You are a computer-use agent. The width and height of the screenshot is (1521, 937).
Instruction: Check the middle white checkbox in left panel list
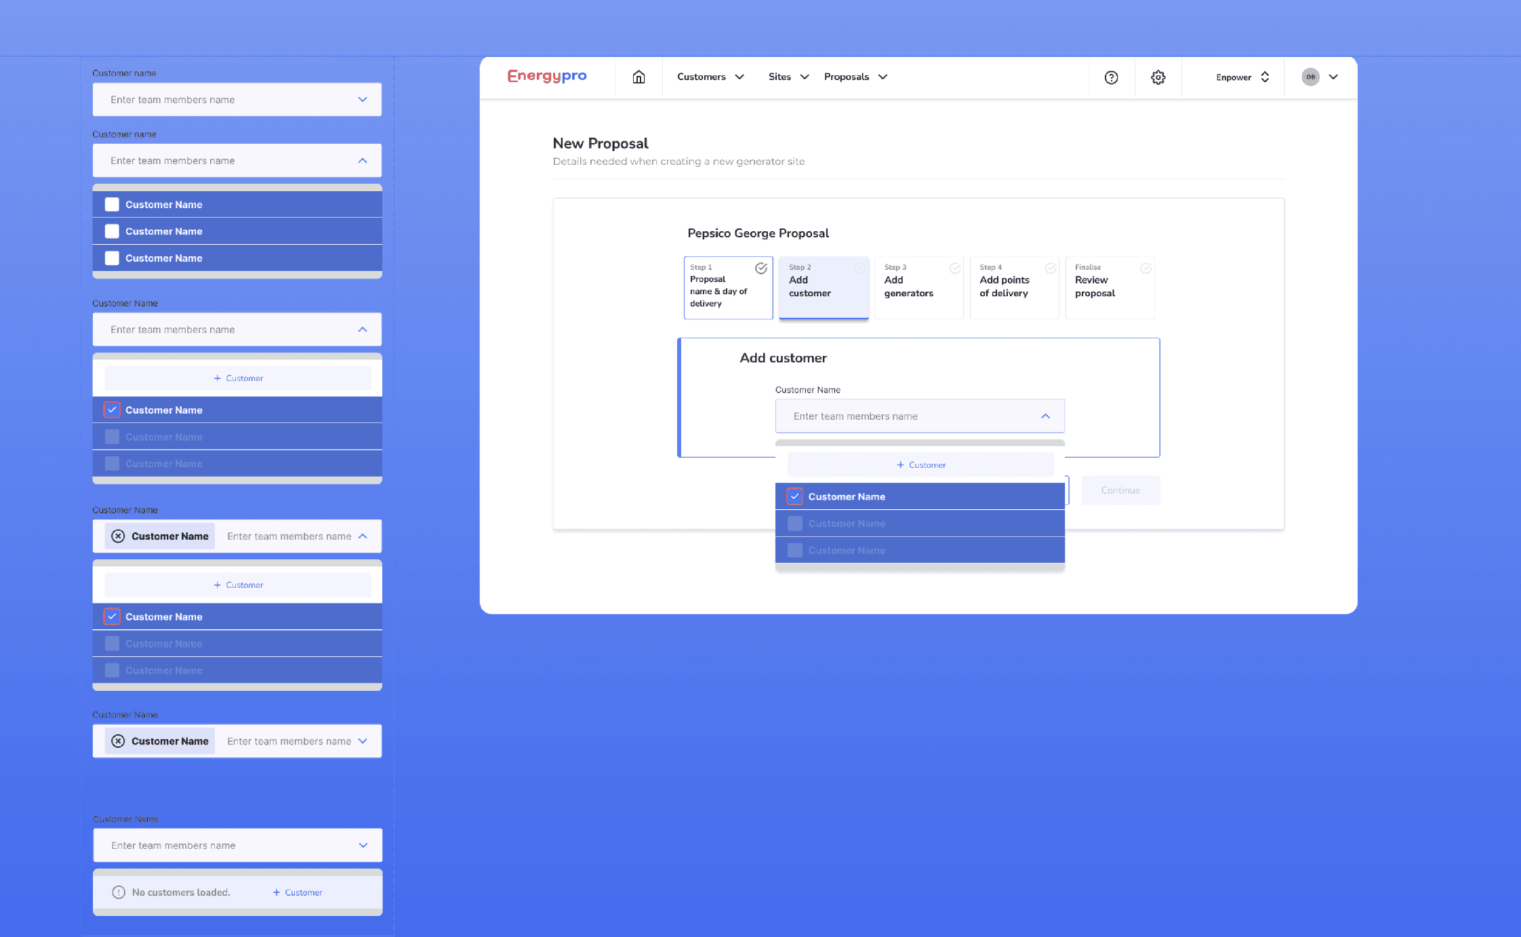pyautogui.click(x=112, y=231)
